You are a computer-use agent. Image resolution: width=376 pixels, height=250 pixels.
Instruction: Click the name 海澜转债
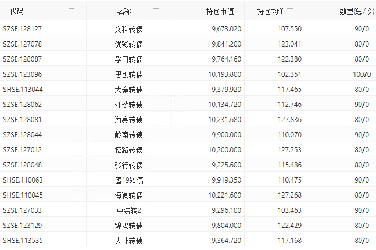129,195
